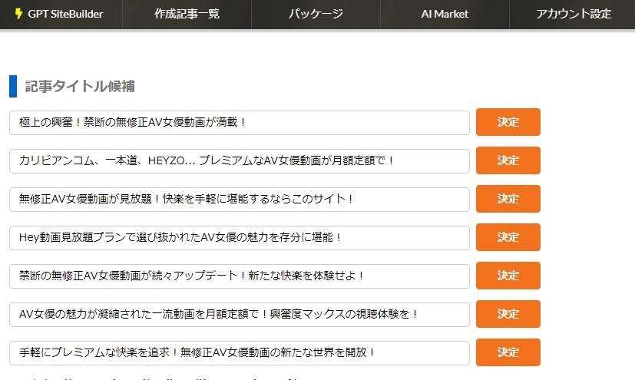The height and width of the screenshot is (380, 635).
Task: Click 決定 beside the カリビアンコム title
Action: click(508, 160)
